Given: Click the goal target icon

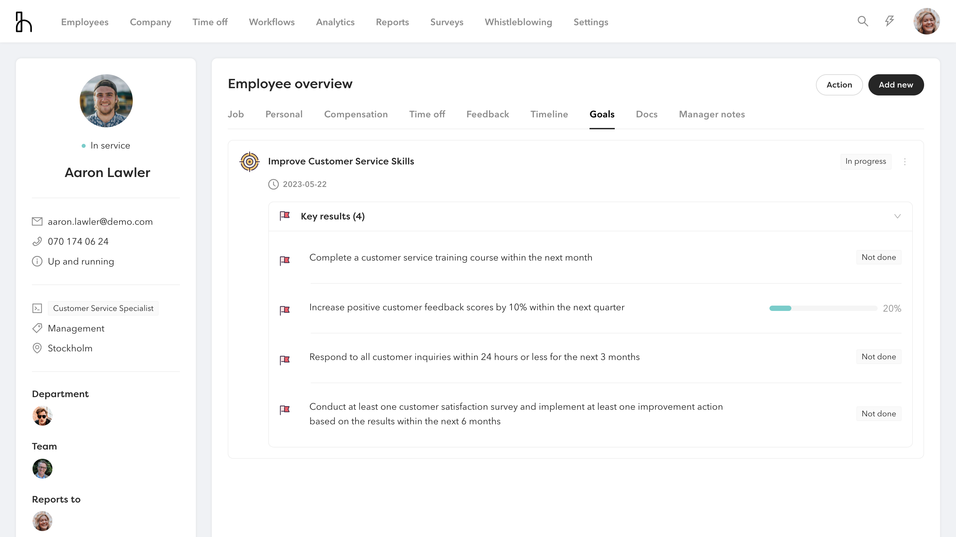Looking at the screenshot, I should pyautogui.click(x=249, y=161).
